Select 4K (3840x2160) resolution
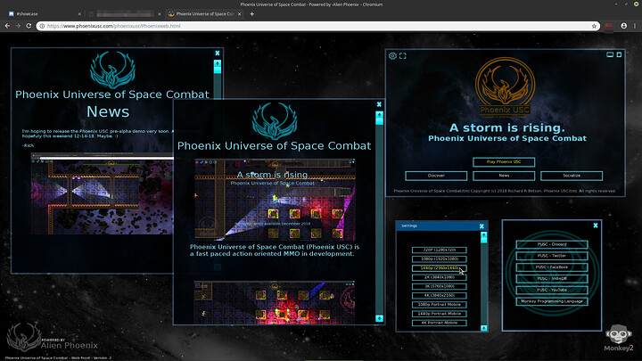 440,295
